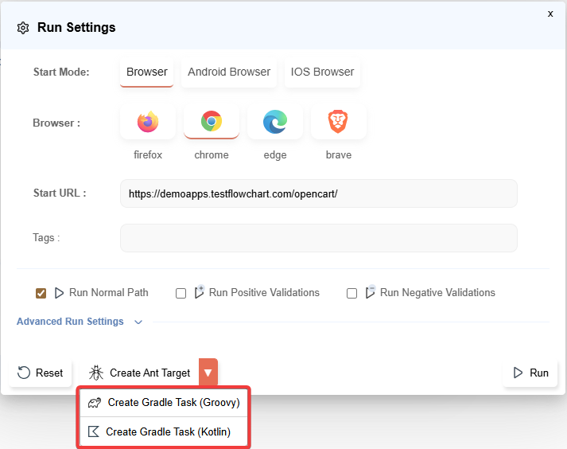Switch to the IOS Browser start mode

[322, 72]
